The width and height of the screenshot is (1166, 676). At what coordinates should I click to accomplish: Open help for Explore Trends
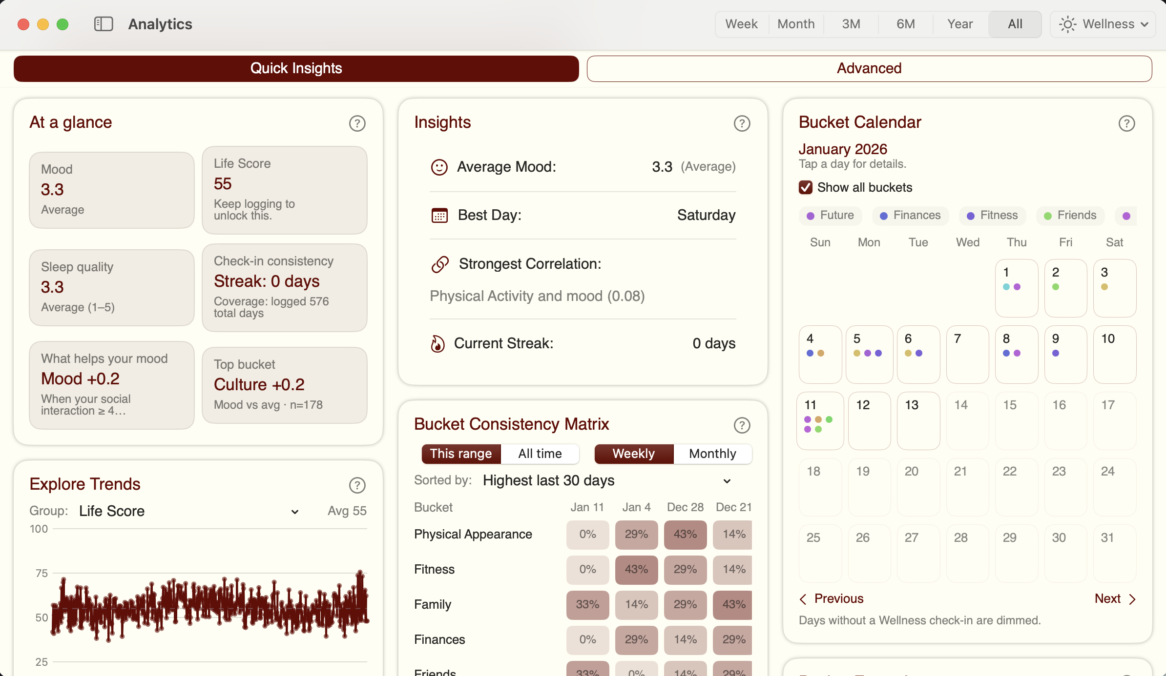point(357,485)
